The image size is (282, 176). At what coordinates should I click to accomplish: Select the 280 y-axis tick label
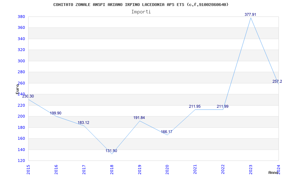tap(21, 72)
